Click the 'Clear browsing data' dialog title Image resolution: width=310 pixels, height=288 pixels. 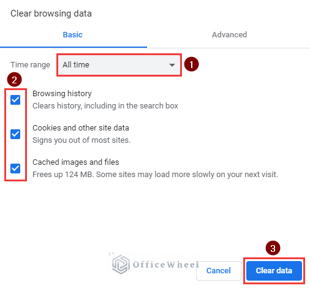coord(51,13)
